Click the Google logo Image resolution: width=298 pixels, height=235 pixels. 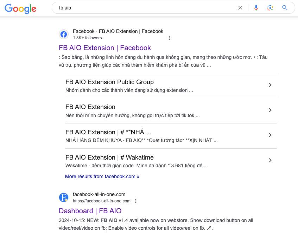pyautogui.click(x=20, y=8)
